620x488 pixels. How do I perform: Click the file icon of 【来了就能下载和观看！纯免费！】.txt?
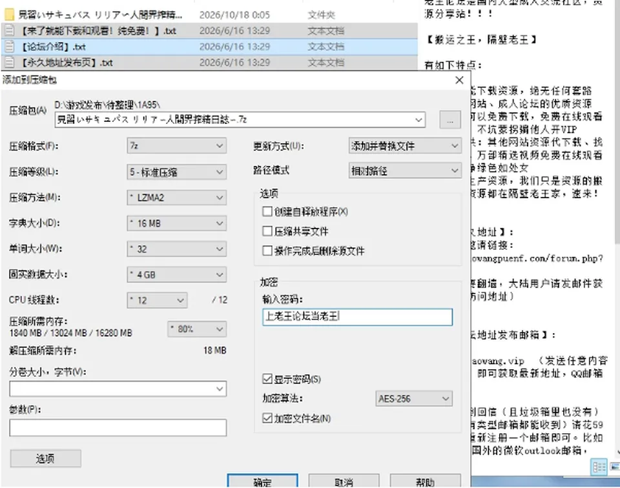pos(9,31)
